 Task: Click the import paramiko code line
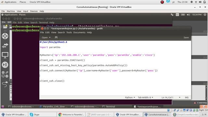[50, 47]
